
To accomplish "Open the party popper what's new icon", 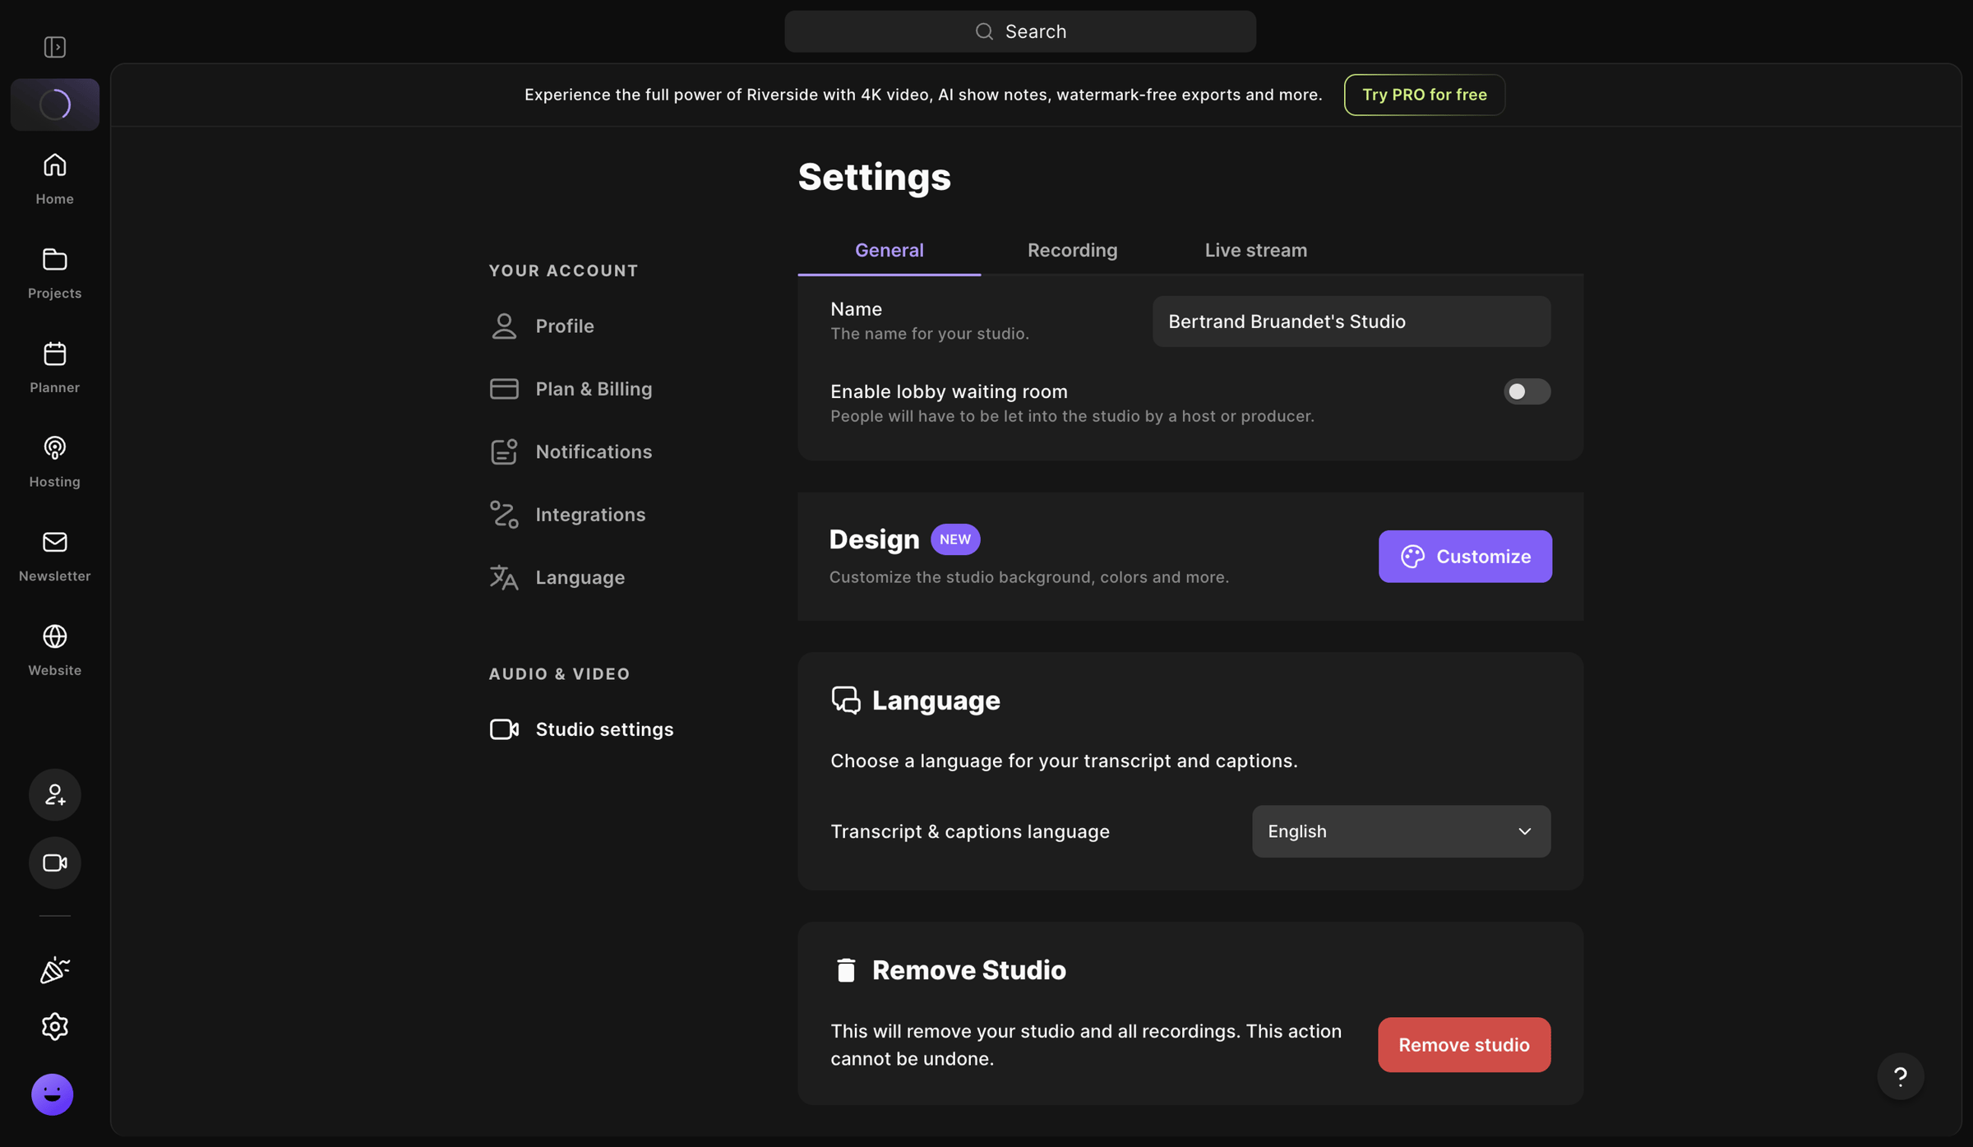I will coord(55,970).
